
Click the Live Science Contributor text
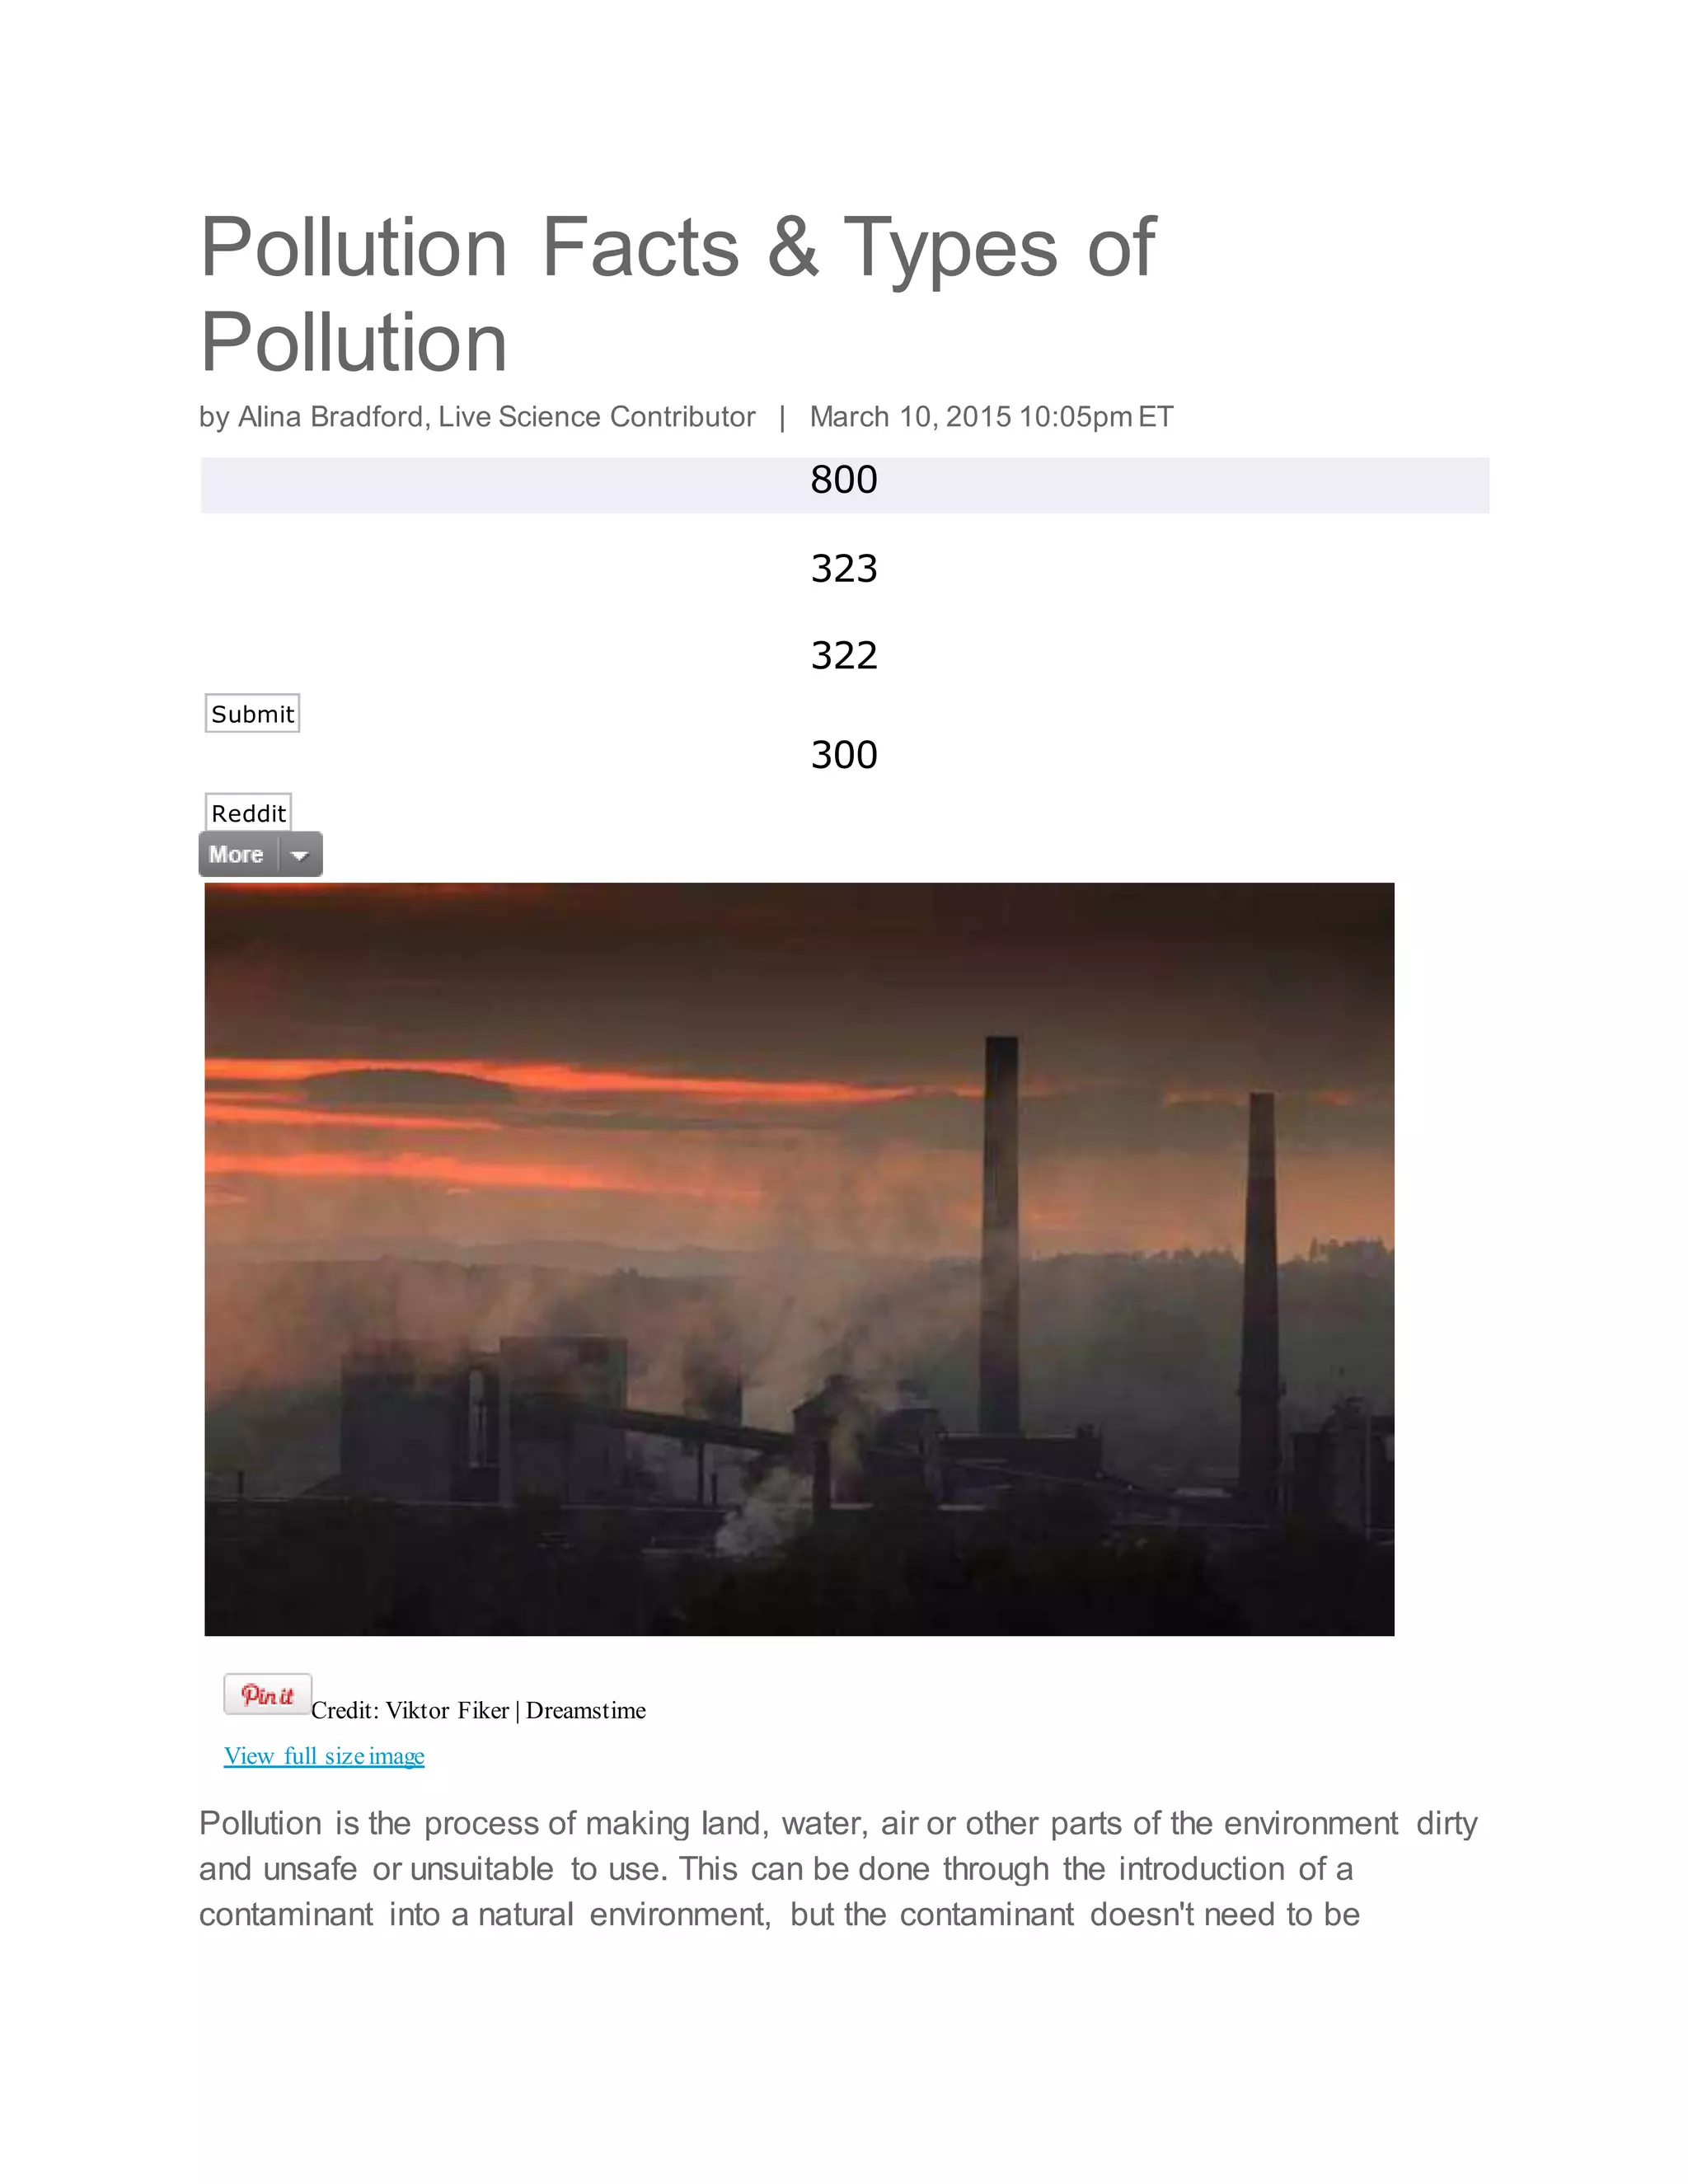click(596, 417)
